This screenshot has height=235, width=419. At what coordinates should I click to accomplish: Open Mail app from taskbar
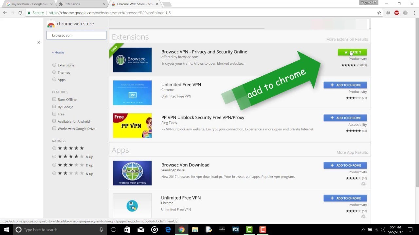[141, 229]
